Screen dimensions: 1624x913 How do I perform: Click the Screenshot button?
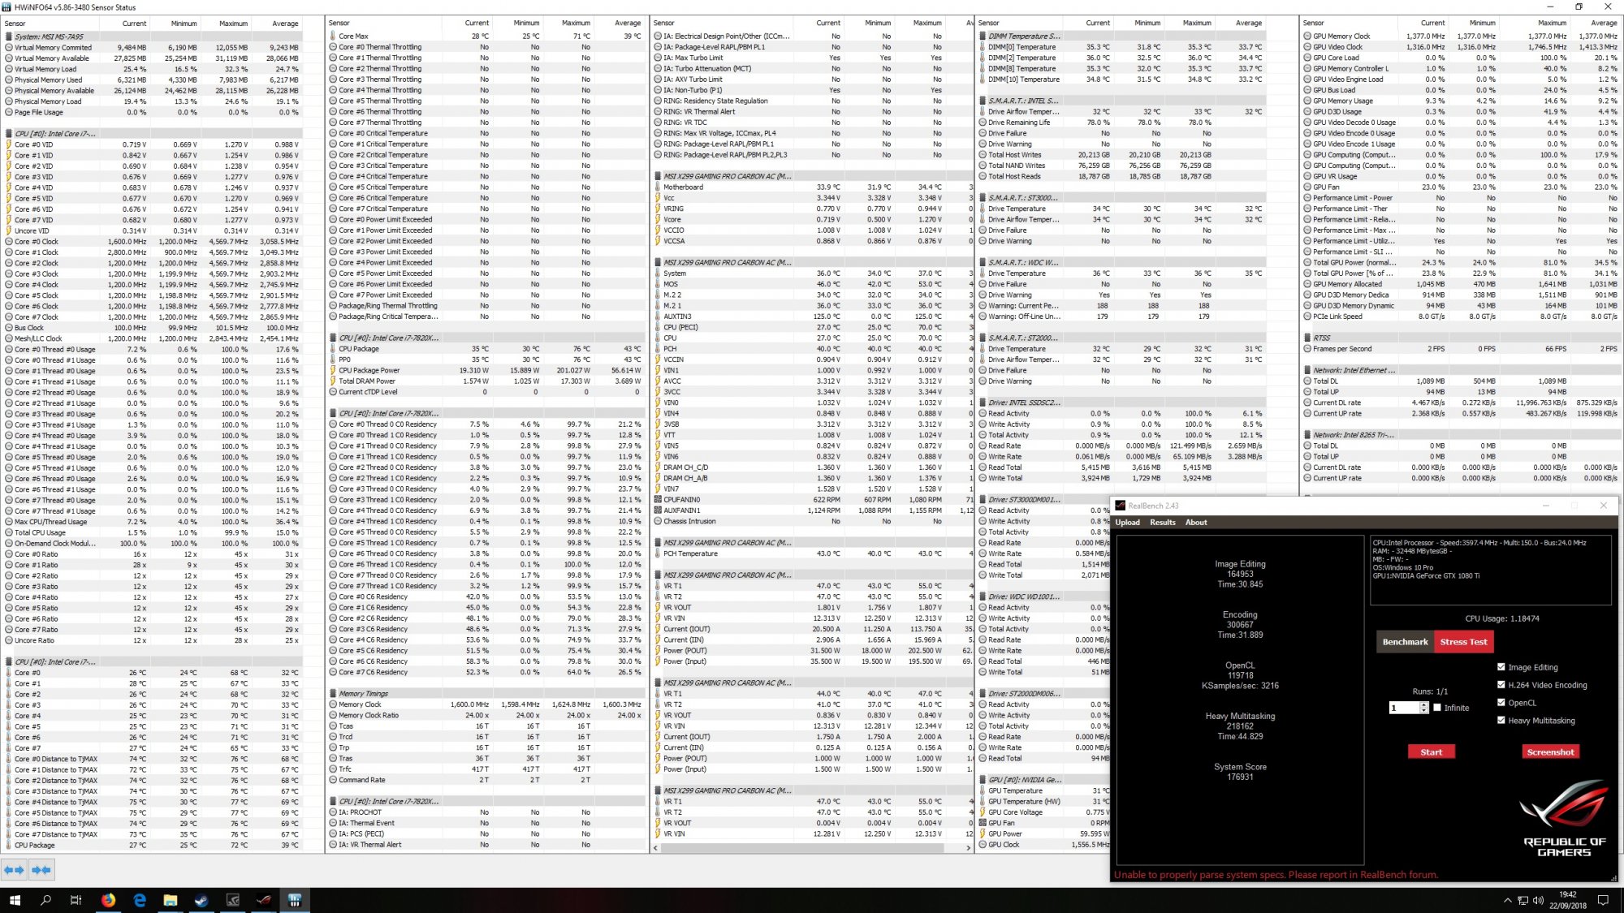pos(1550,752)
